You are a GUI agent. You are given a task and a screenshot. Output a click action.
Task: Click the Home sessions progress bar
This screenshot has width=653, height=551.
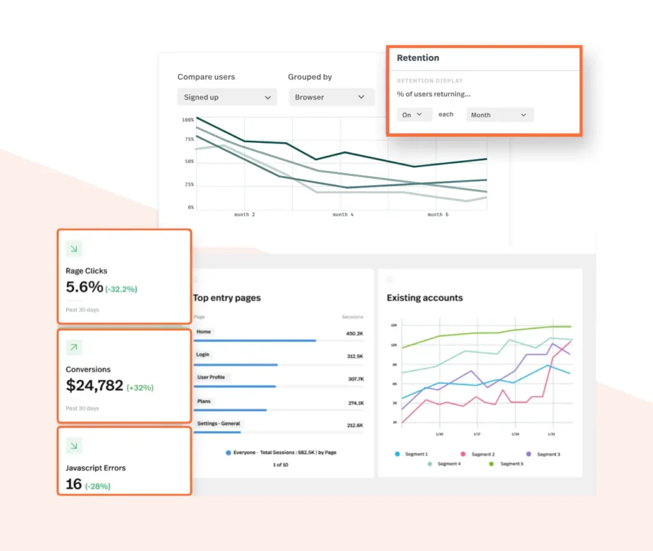[279, 341]
